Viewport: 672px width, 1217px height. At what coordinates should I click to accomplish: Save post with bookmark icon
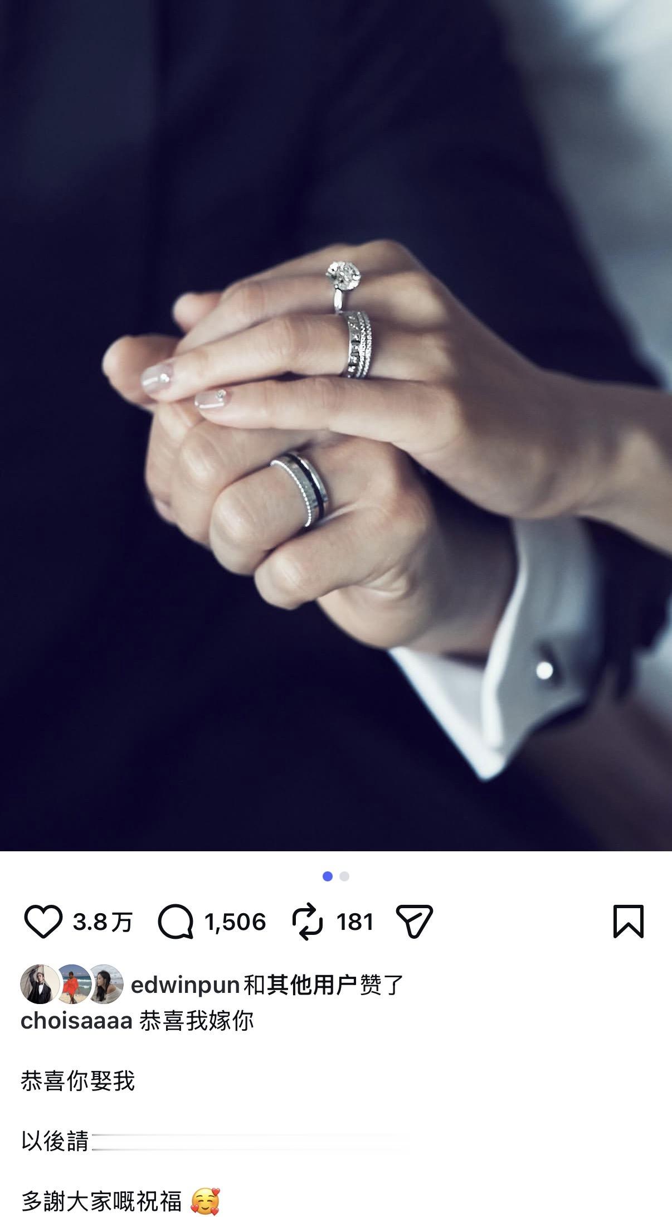click(629, 922)
